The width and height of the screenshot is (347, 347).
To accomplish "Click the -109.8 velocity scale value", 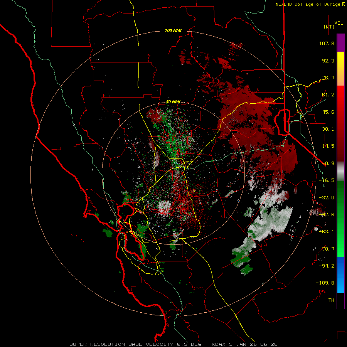I will 325,283.
